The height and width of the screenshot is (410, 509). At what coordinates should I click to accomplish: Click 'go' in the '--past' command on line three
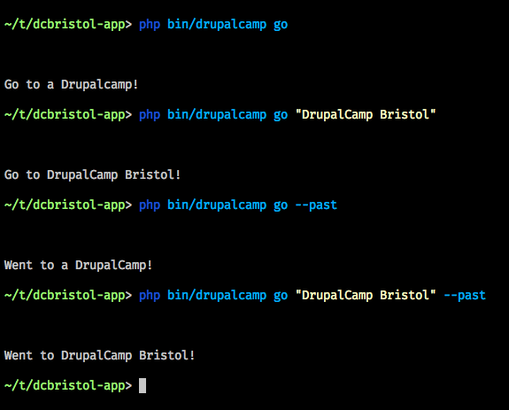(281, 206)
